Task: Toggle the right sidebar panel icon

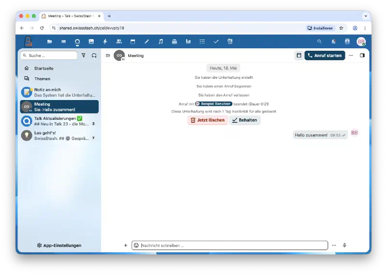Action: pyautogui.click(x=362, y=56)
